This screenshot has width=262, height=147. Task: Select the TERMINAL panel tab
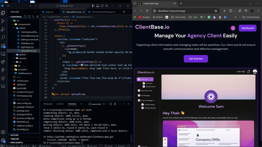(x=72, y=104)
